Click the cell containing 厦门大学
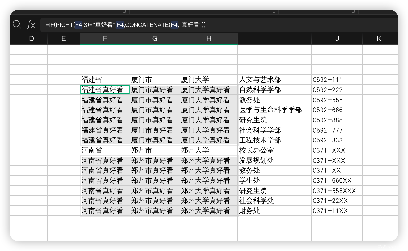 [209, 80]
